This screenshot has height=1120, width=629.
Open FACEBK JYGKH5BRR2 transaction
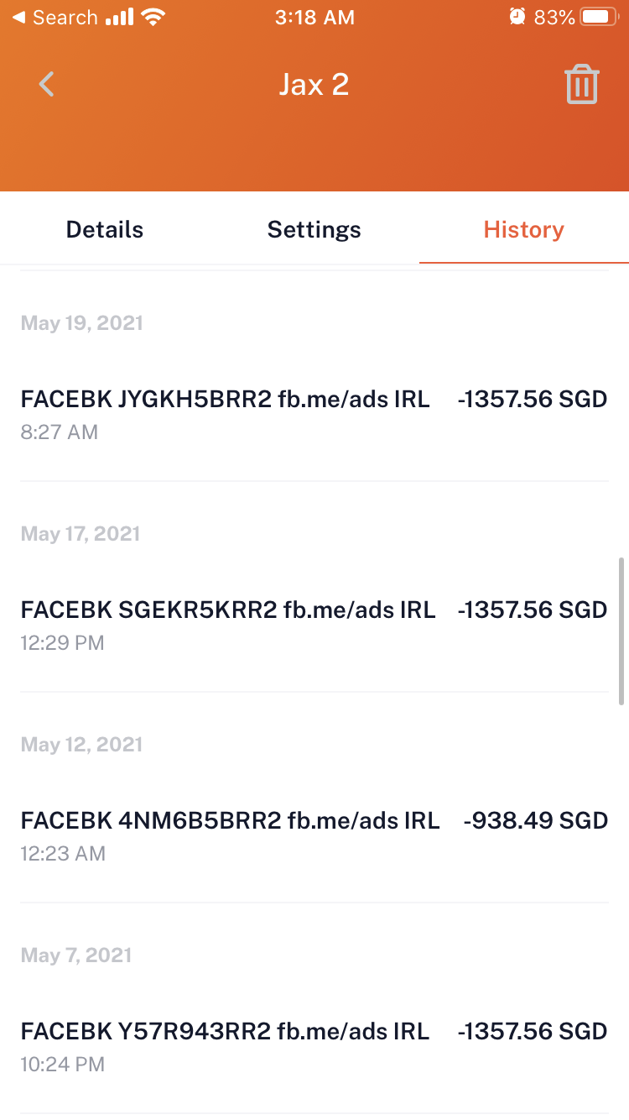[x=225, y=400]
